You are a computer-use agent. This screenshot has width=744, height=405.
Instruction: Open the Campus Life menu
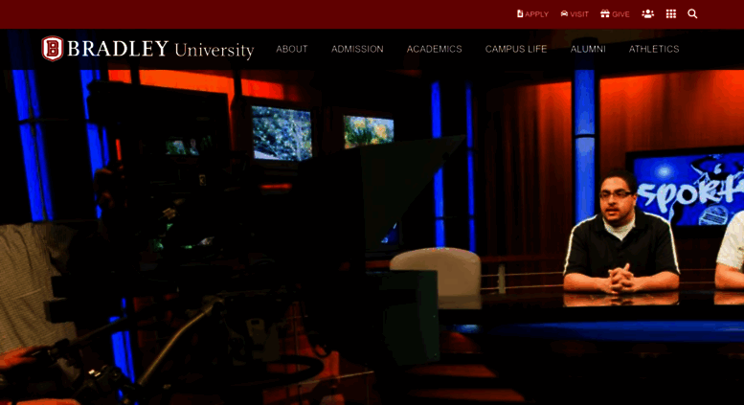click(516, 49)
